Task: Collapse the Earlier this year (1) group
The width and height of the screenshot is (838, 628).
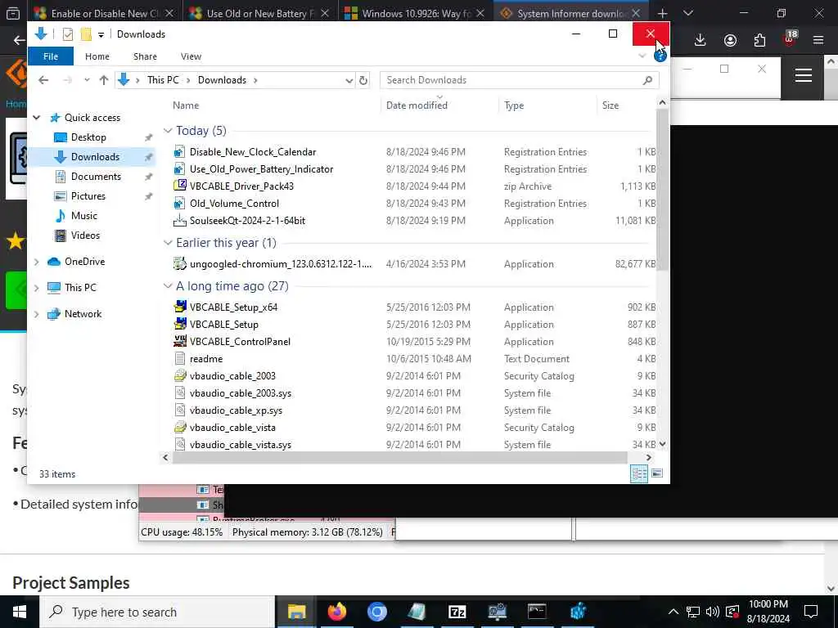Action: click(x=168, y=243)
